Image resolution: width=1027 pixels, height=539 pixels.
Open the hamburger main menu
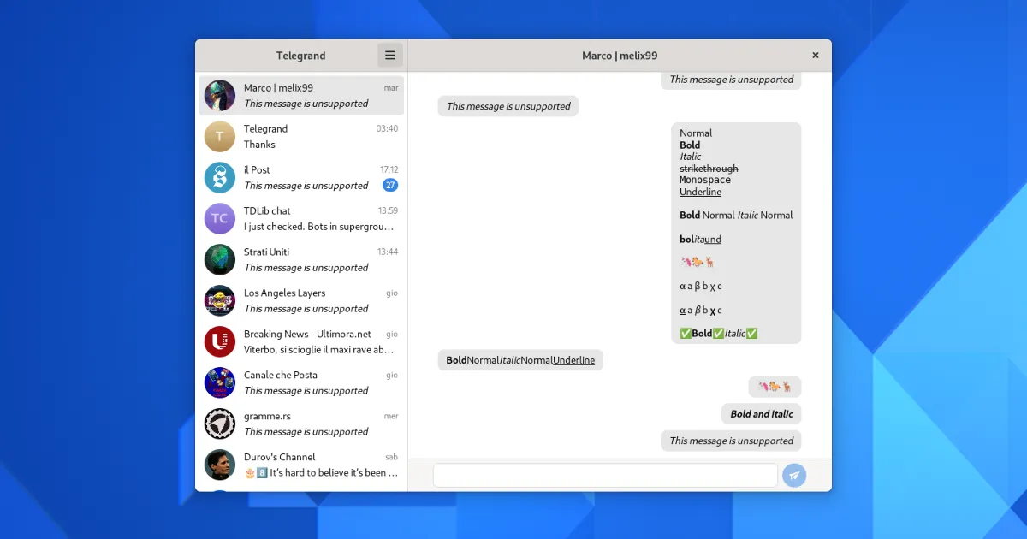(x=390, y=56)
